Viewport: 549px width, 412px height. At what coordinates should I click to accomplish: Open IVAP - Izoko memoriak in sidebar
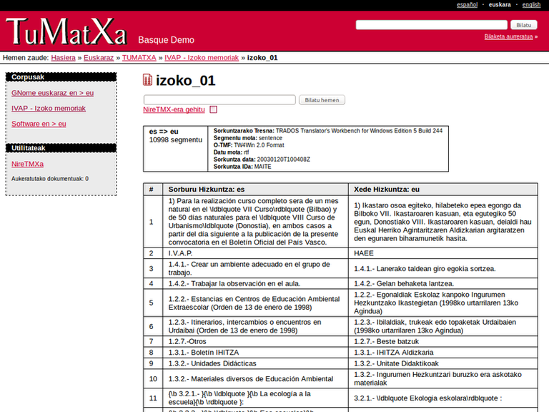coord(49,108)
